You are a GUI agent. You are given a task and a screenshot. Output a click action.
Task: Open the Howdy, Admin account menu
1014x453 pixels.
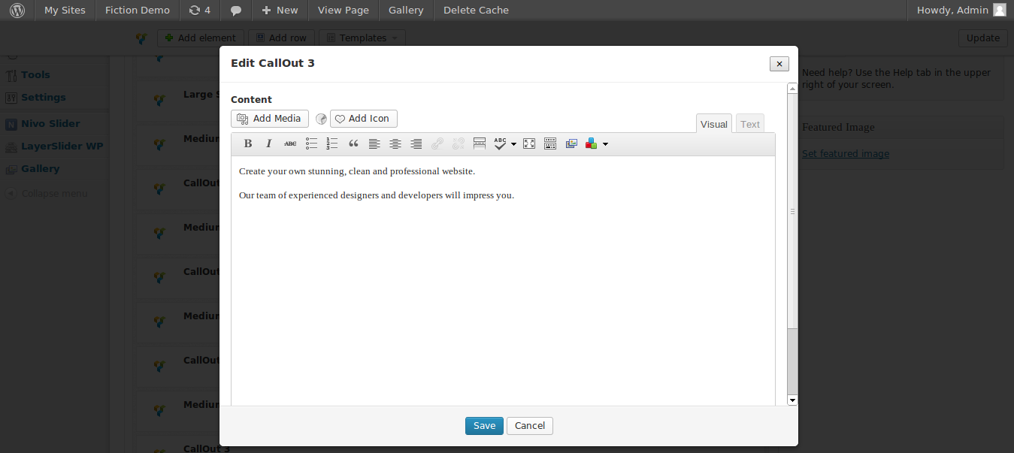961,11
